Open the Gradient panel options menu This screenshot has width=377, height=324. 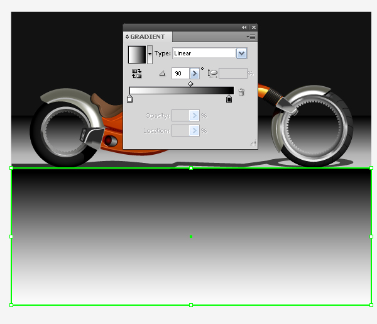tap(251, 37)
